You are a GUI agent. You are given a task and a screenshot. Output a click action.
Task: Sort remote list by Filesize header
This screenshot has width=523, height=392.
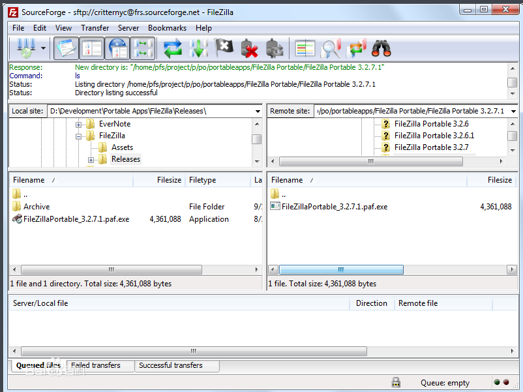click(x=492, y=180)
